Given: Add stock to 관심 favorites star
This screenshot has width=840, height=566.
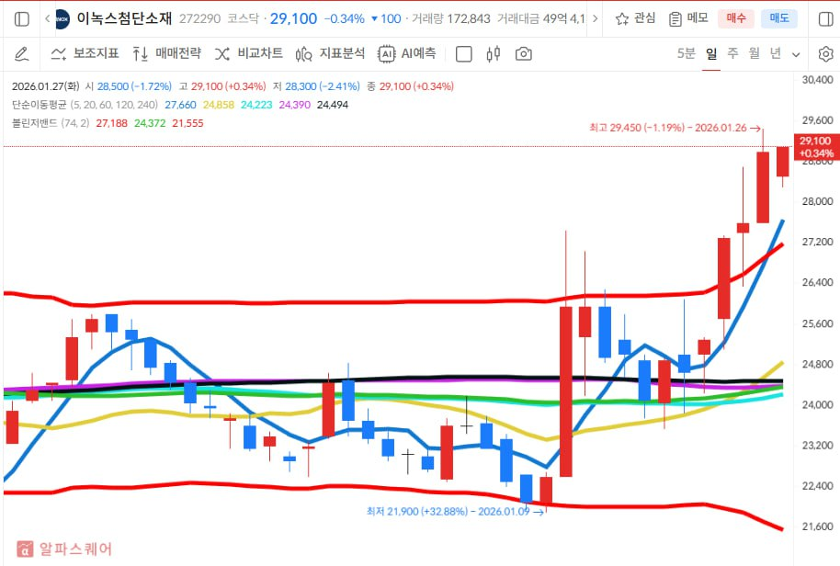Looking at the screenshot, I should click(x=635, y=18).
